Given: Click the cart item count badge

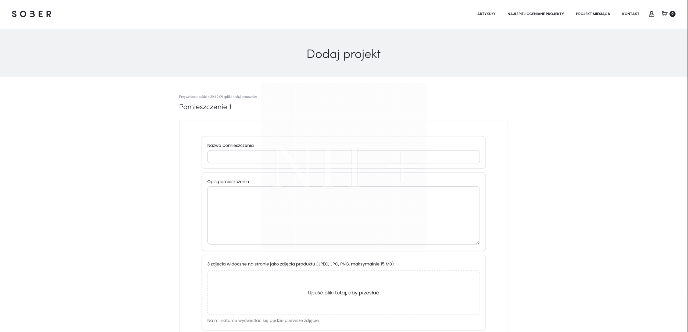Looking at the screenshot, I should pos(672,14).
